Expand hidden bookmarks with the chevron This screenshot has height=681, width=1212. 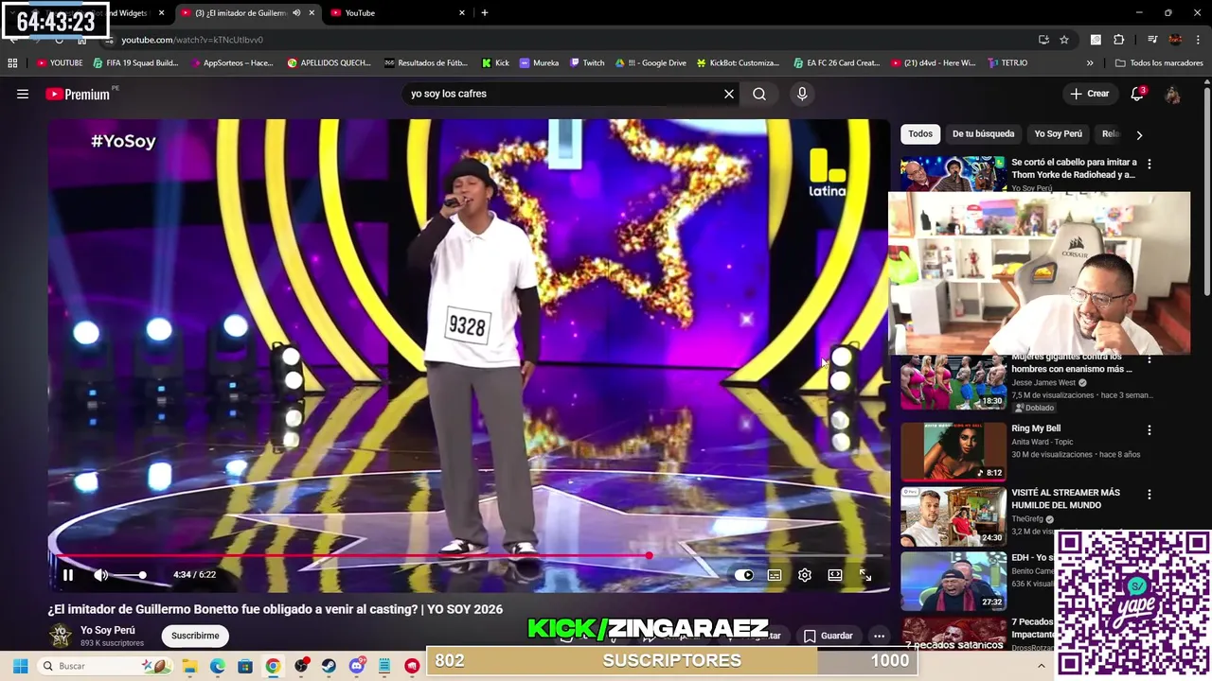(x=1090, y=63)
